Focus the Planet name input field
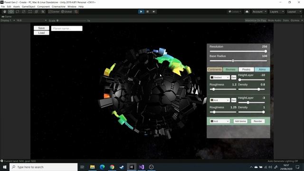Viewport: 304px width, 171px height. click(x=66, y=28)
